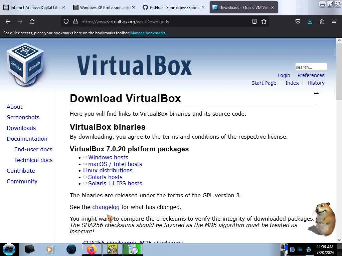Download the Windows hosts package
The image size is (342, 256).
point(108,157)
